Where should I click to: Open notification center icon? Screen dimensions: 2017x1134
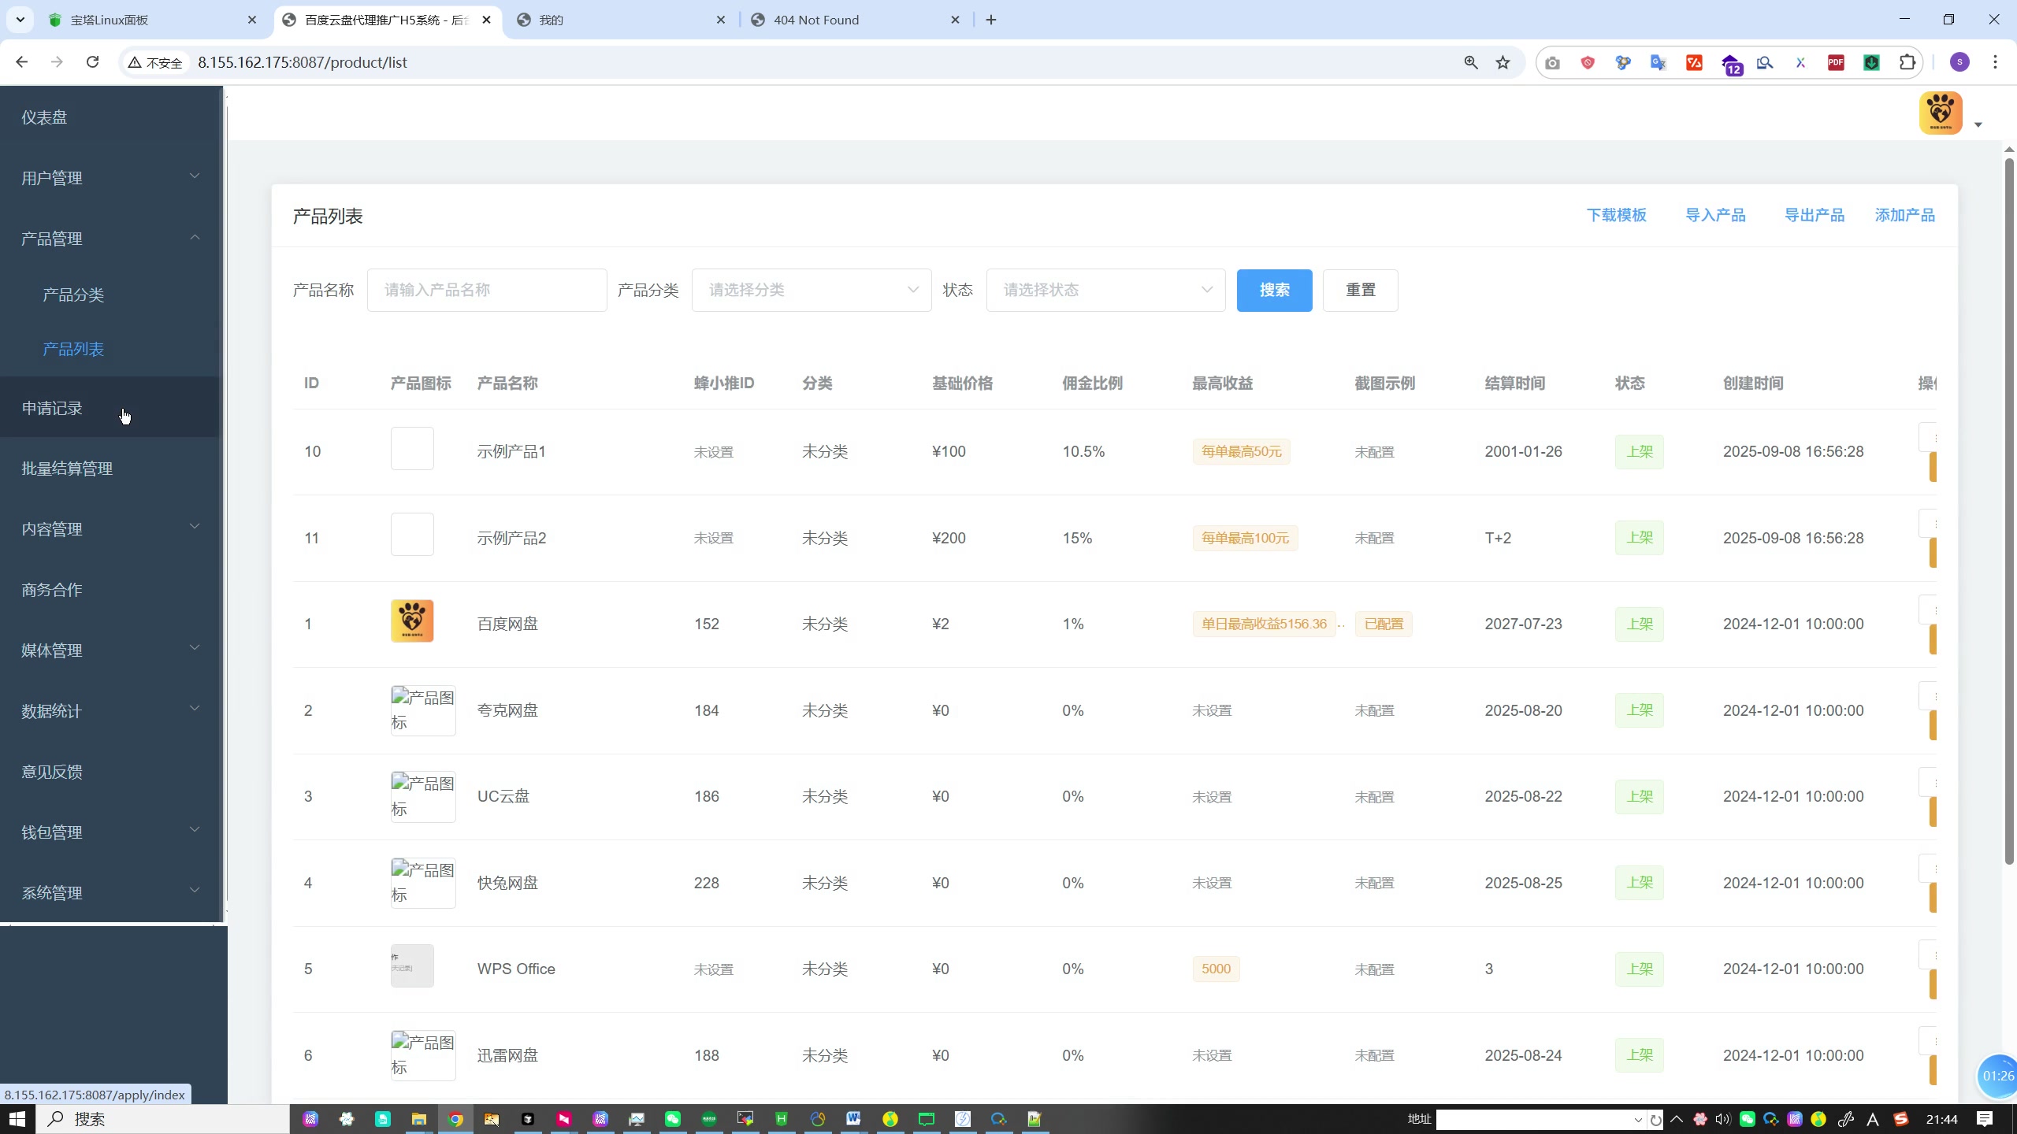1985,1119
